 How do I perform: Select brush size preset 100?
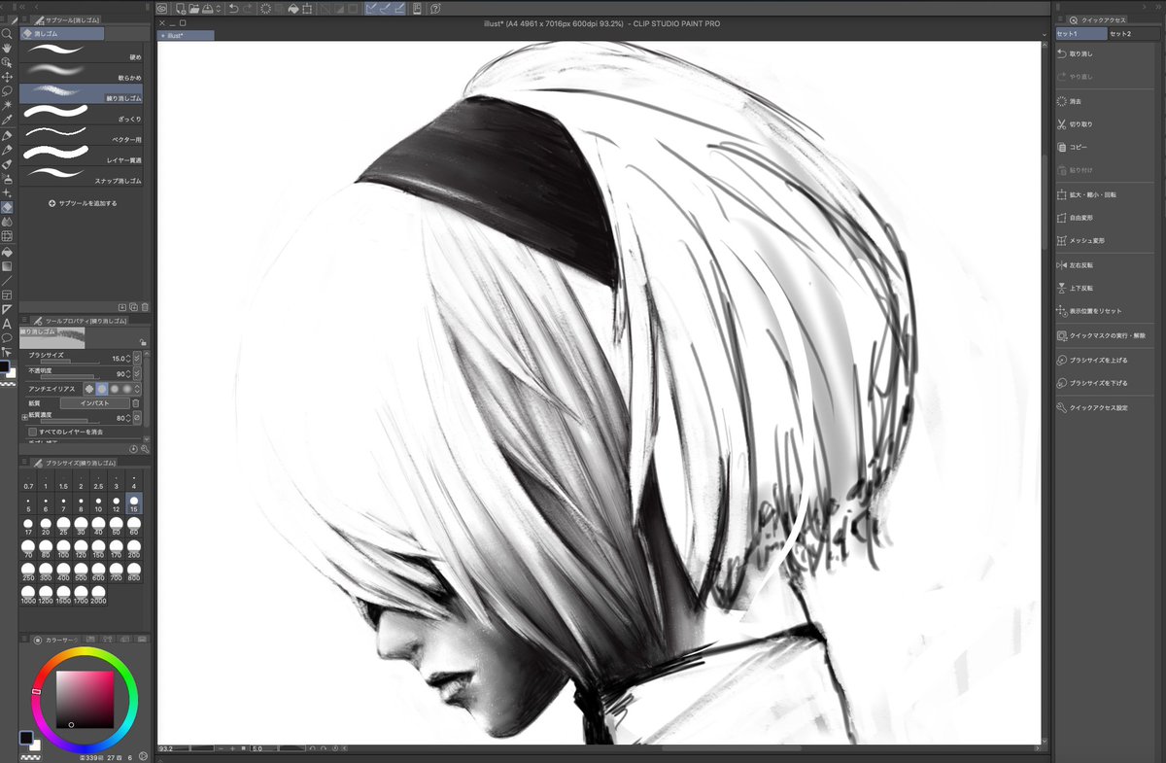(63, 547)
